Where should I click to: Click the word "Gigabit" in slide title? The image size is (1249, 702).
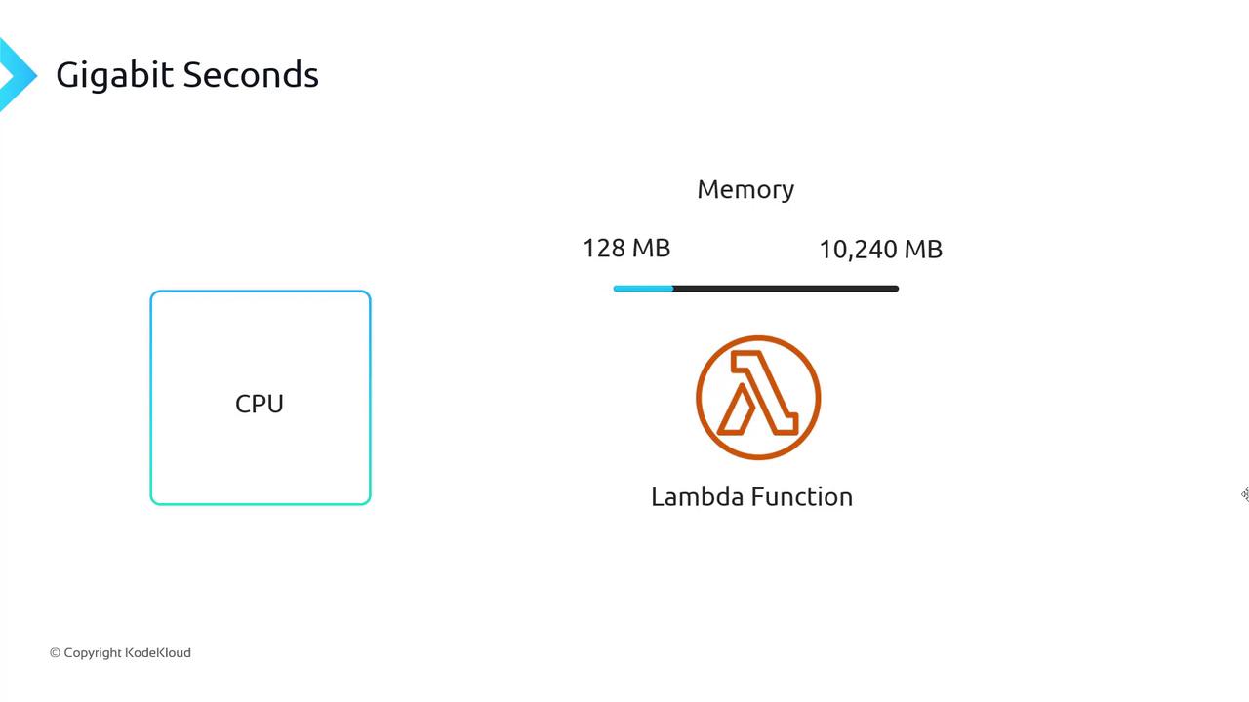(114, 74)
